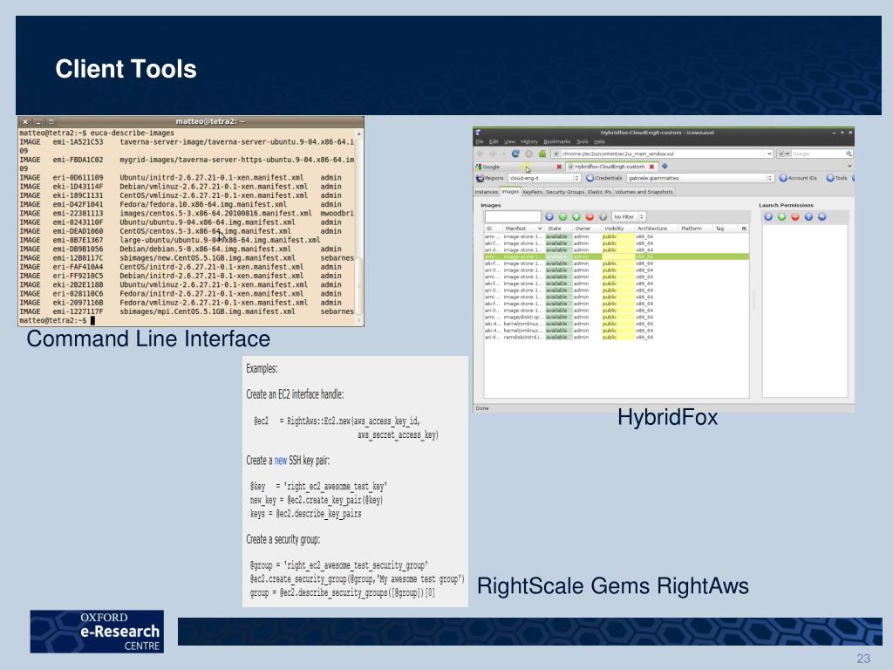Open the Help menu in Iceweasel

tap(600, 142)
